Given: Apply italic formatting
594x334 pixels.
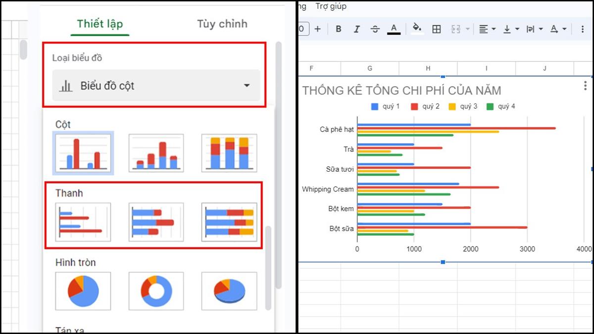Looking at the screenshot, I should pos(356,29).
